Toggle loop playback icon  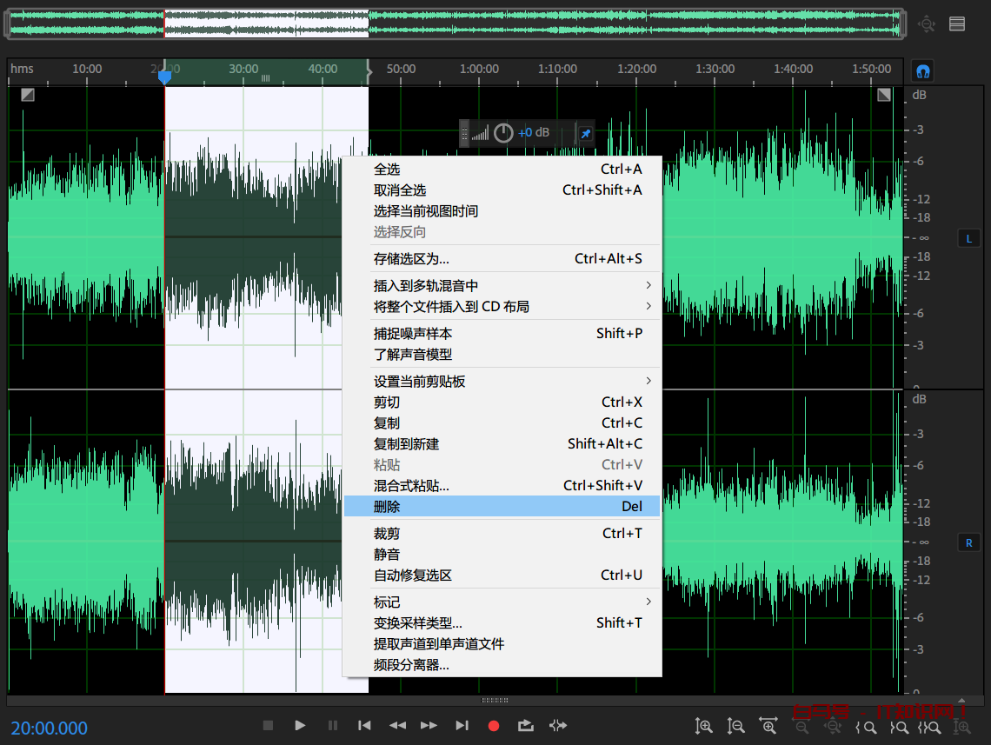[x=525, y=725]
